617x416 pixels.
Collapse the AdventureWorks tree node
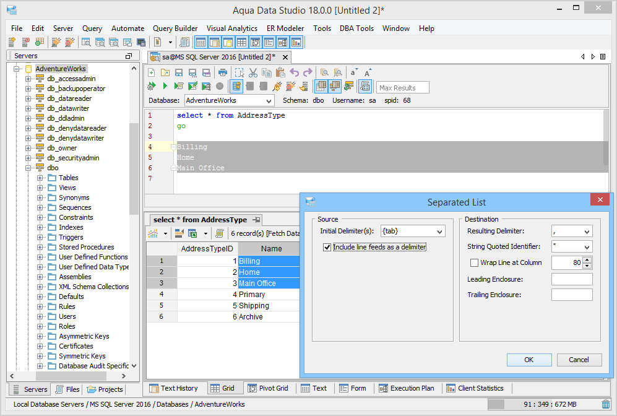coord(17,69)
